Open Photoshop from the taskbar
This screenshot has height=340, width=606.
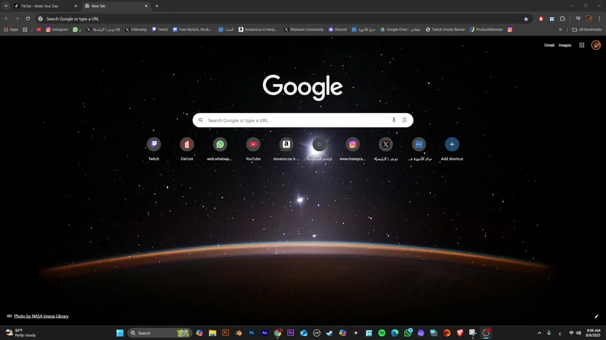(251, 333)
